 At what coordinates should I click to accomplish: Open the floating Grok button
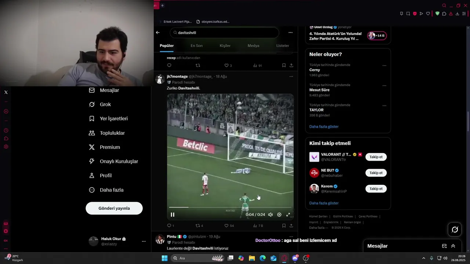[x=455, y=230]
